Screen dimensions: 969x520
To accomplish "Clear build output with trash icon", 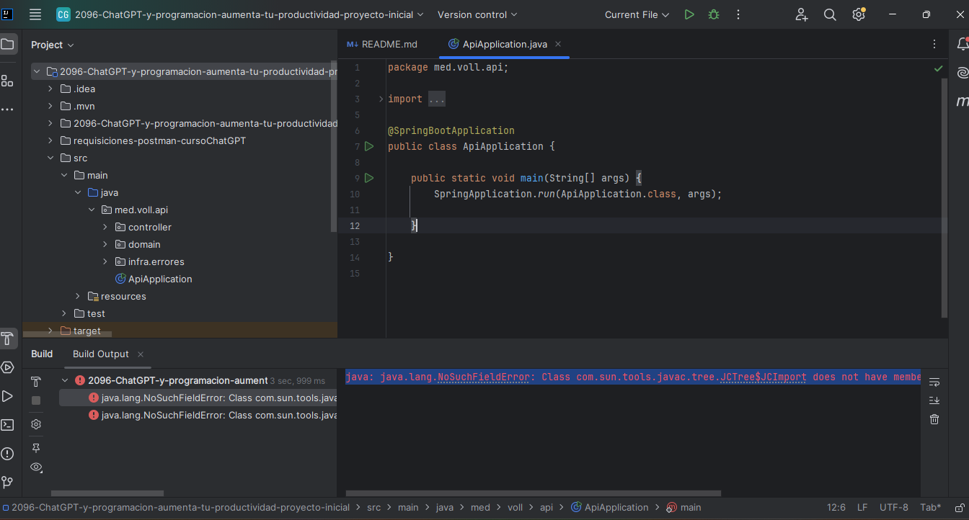I will (x=934, y=419).
